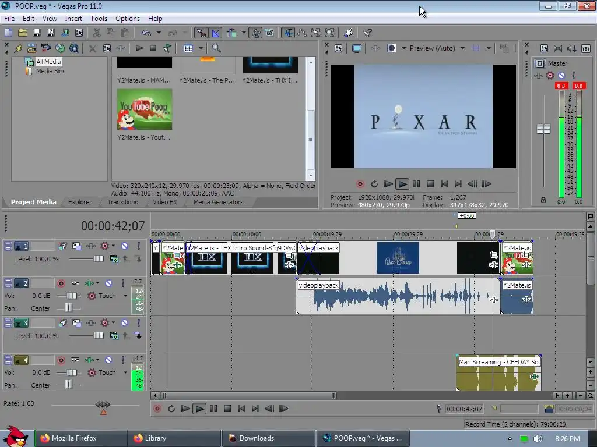The height and width of the screenshot is (447, 597).
Task: Adjust track 2 Vol slider
Action: (72, 296)
